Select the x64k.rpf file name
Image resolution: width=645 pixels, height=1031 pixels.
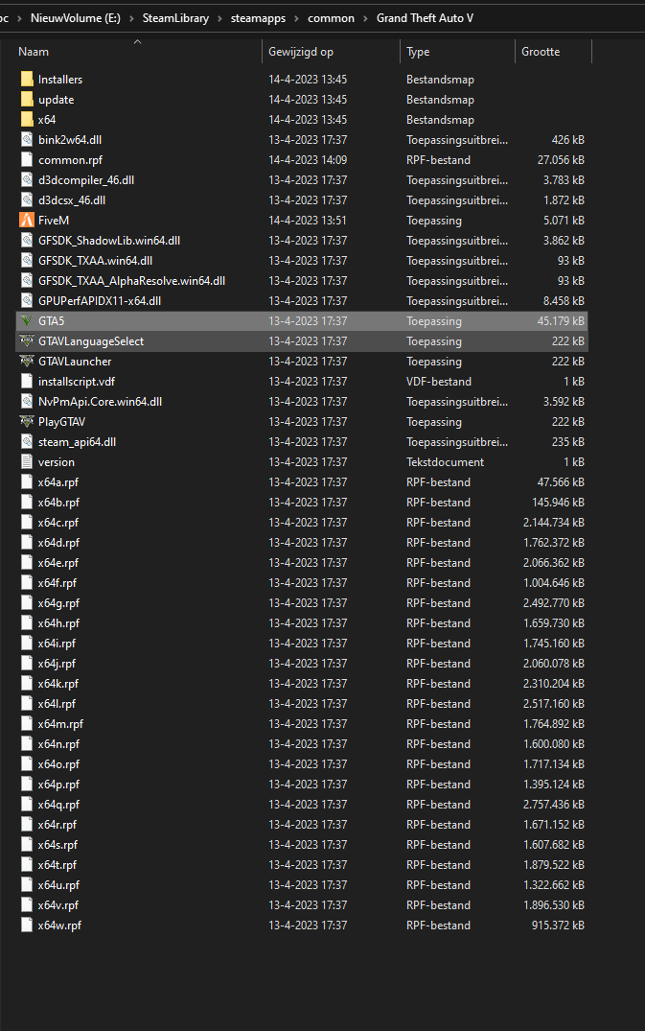(x=58, y=684)
